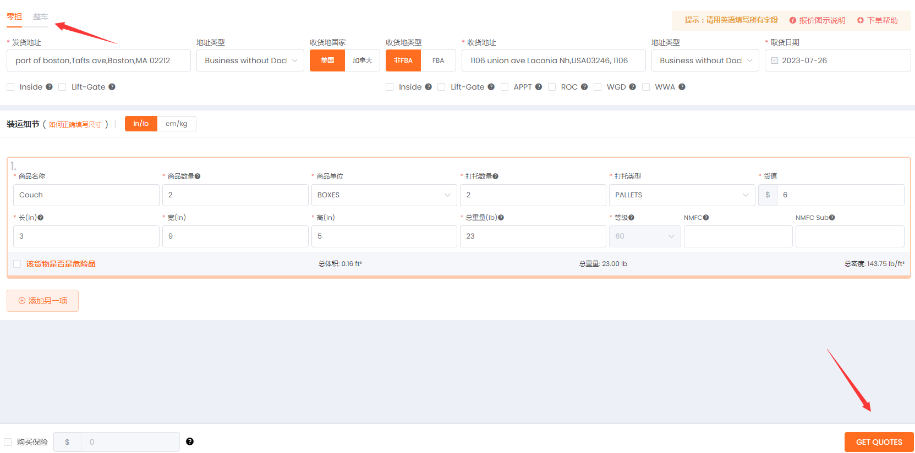Image resolution: width=915 pixels, height=453 pixels.
Task: Select the cm/kg unit tab
Action: [176, 124]
